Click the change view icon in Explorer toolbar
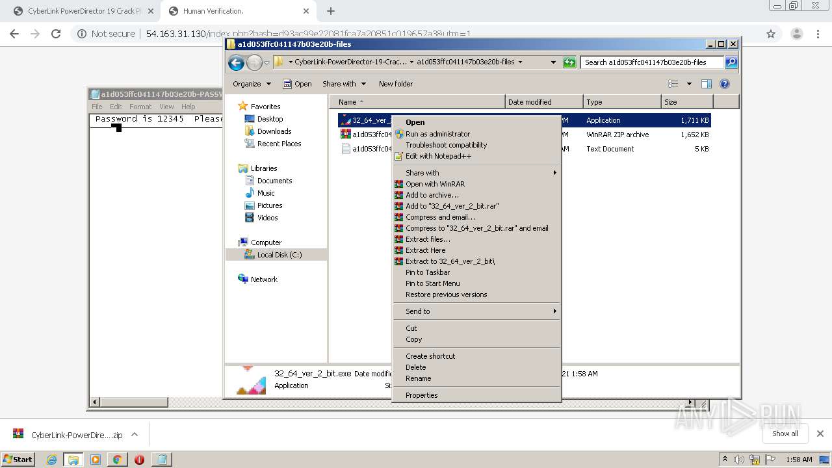The width and height of the screenshot is (832, 468). [x=673, y=84]
